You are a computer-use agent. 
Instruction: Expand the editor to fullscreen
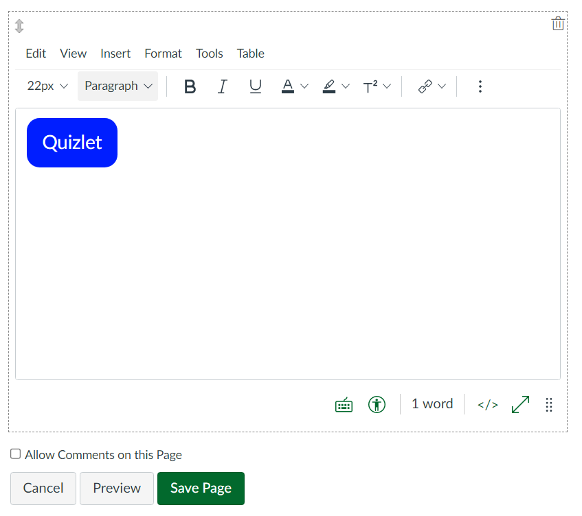(x=520, y=404)
